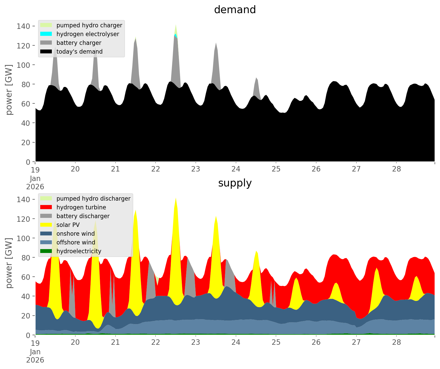Image resolution: width=440 pixels, height=369 pixels.
Task: Click the power [GW] label on supply chart
Action: point(9,263)
